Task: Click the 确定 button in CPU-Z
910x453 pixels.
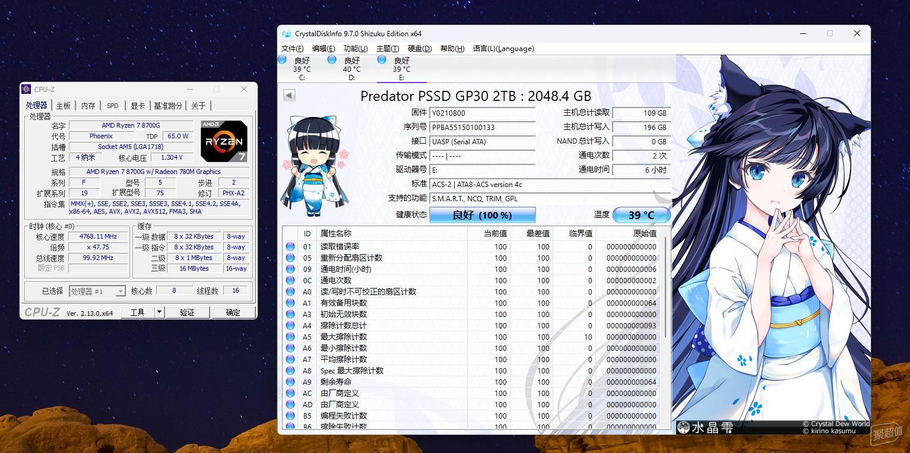Action: (x=233, y=312)
